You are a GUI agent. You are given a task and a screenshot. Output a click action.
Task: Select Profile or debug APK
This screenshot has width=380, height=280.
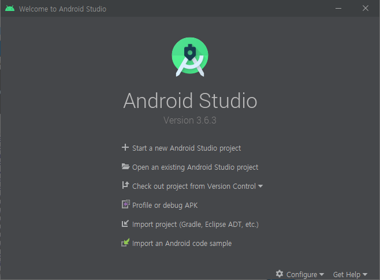[x=165, y=206]
